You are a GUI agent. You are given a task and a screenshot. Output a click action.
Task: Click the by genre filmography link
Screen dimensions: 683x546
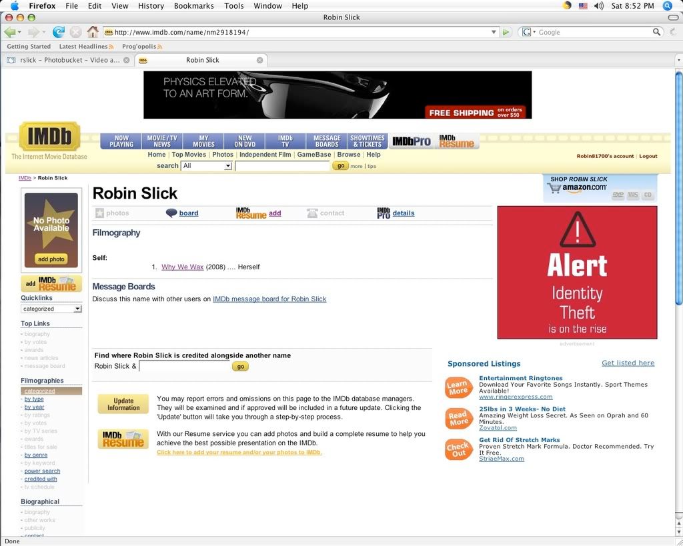pyautogui.click(x=36, y=455)
